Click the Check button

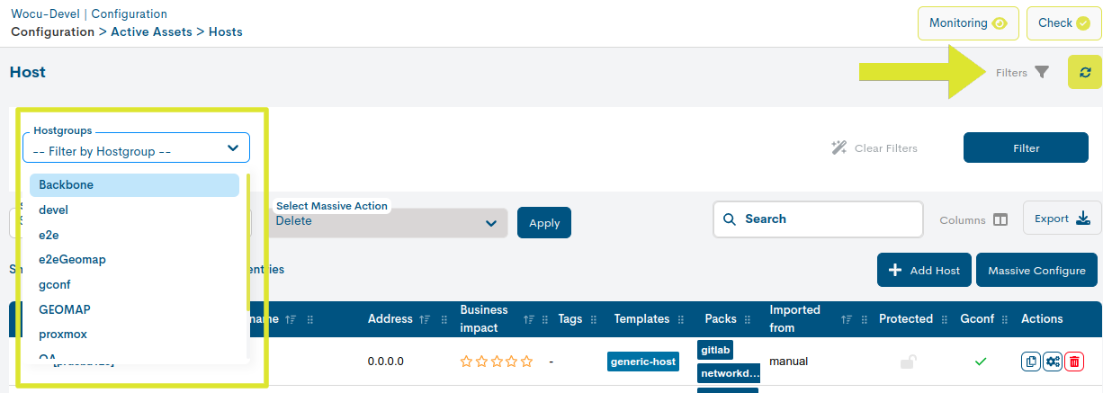point(1064,23)
